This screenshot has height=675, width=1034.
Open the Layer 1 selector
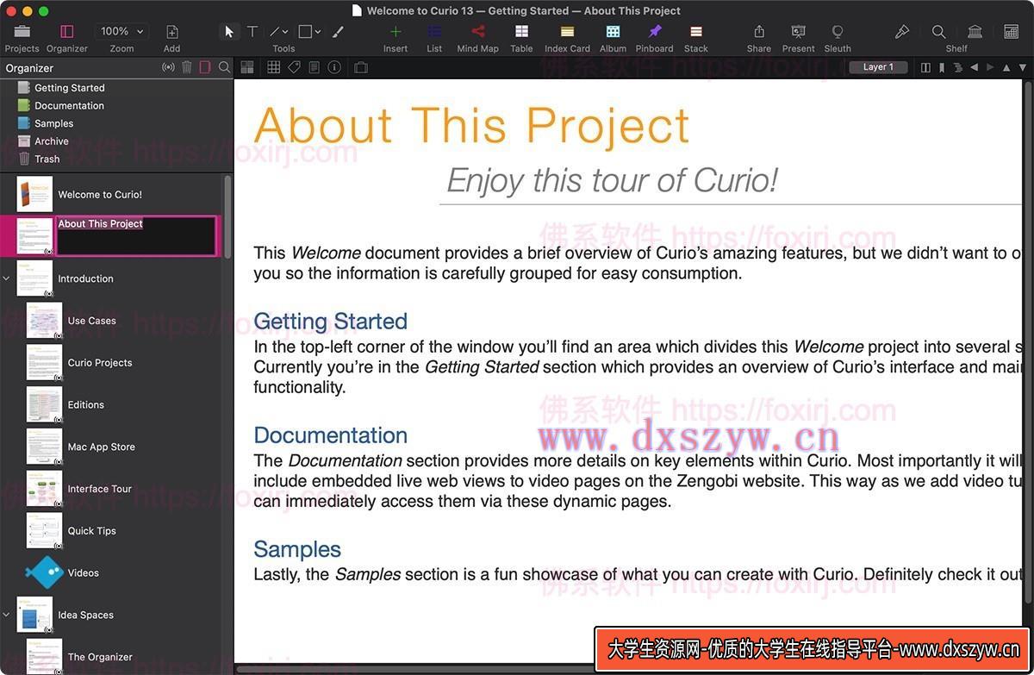click(878, 67)
